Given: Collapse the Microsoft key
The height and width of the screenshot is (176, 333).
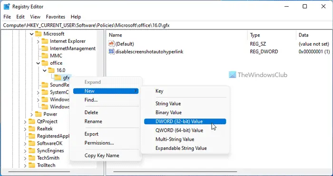Looking at the screenshot, I should click(32, 34).
